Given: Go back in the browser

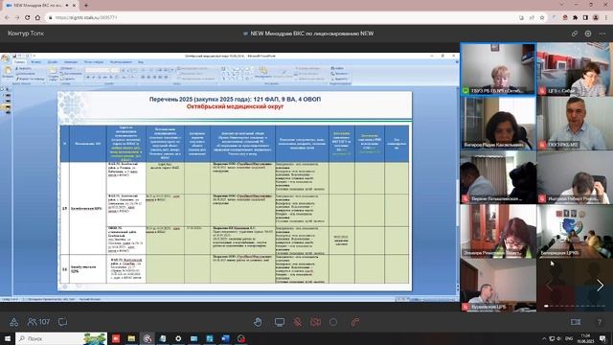Looking at the screenshot, I should [7, 17].
